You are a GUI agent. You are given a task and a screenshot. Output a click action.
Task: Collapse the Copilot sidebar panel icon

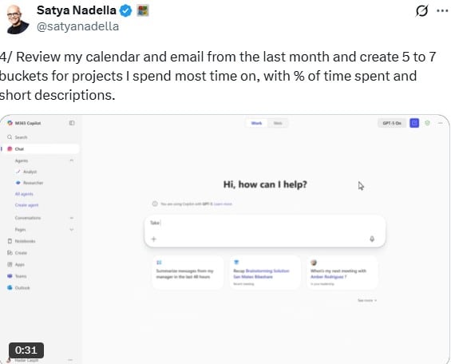72,123
